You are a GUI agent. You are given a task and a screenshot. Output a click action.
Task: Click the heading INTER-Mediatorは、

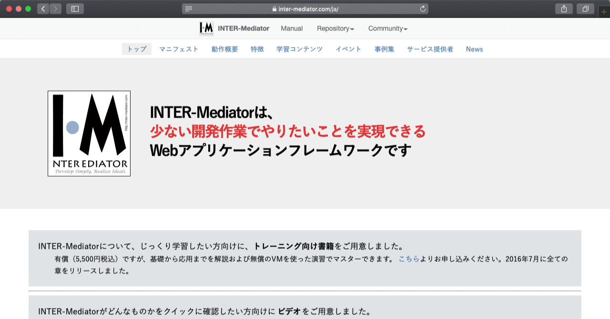(x=211, y=112)
